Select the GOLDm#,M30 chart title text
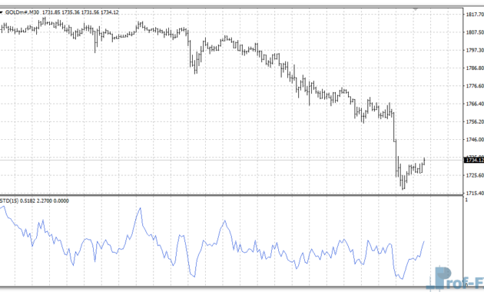484x292 pixels. click(x=22, y=12)
